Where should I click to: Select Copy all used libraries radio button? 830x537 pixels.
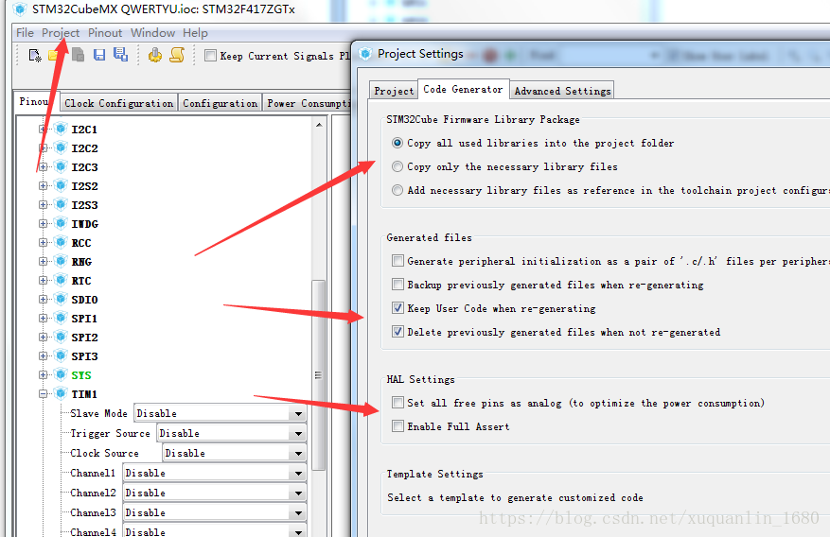tap(397, 143)
